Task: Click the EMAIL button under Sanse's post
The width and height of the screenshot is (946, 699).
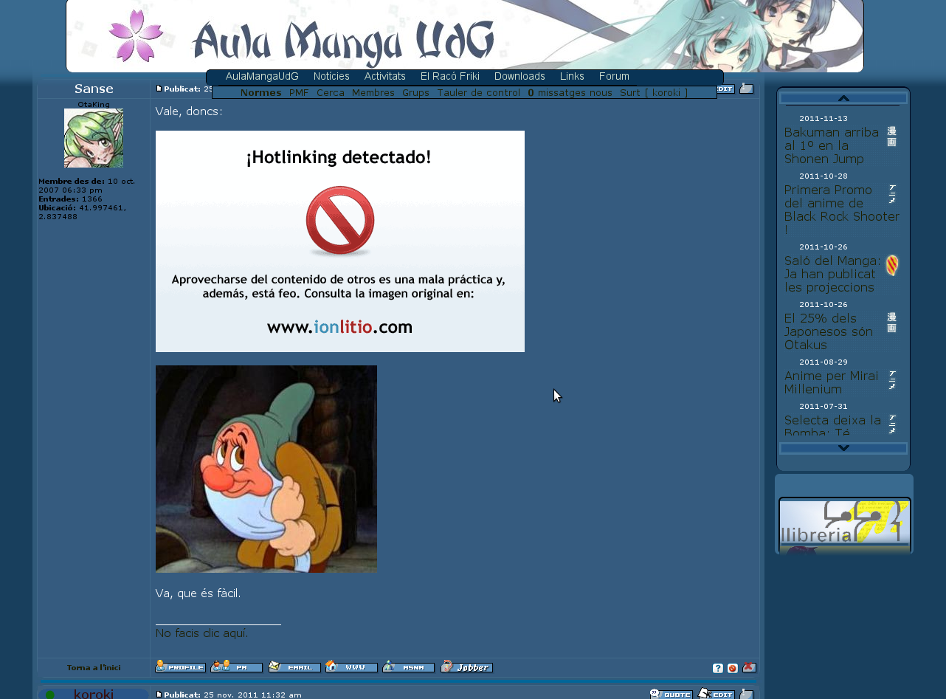Action: (294, 667)
